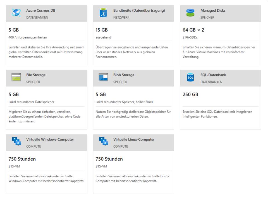Click the File Storage icon
This screenshot has height=198, width=268.
[x=16, y=77]
